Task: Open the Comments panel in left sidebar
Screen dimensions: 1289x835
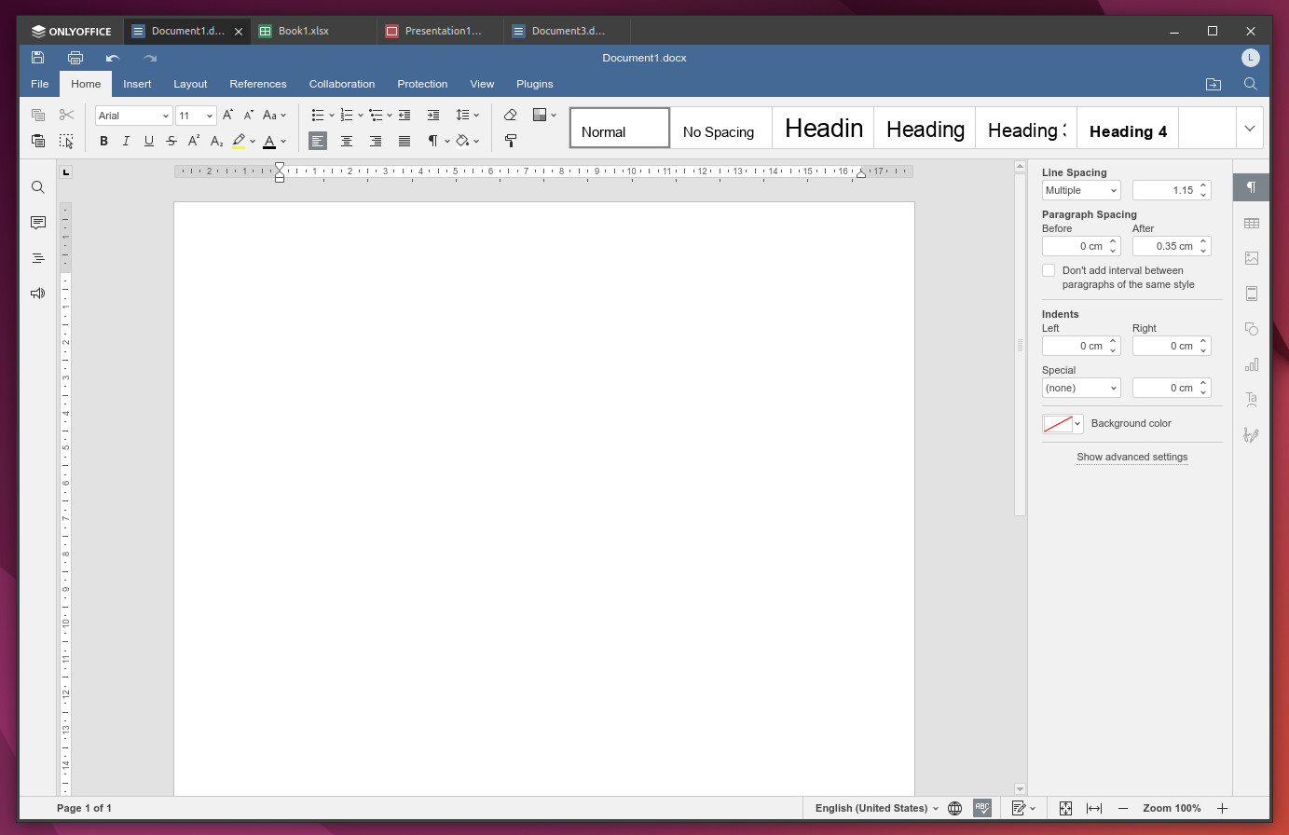Action: (38, 223)
